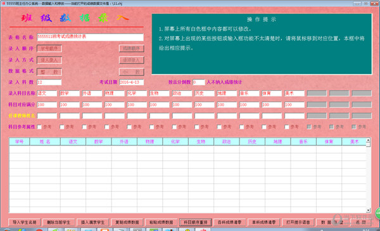Check 参考 box under 语文
This screenshot has width=380, height=231.
[39, 127]
